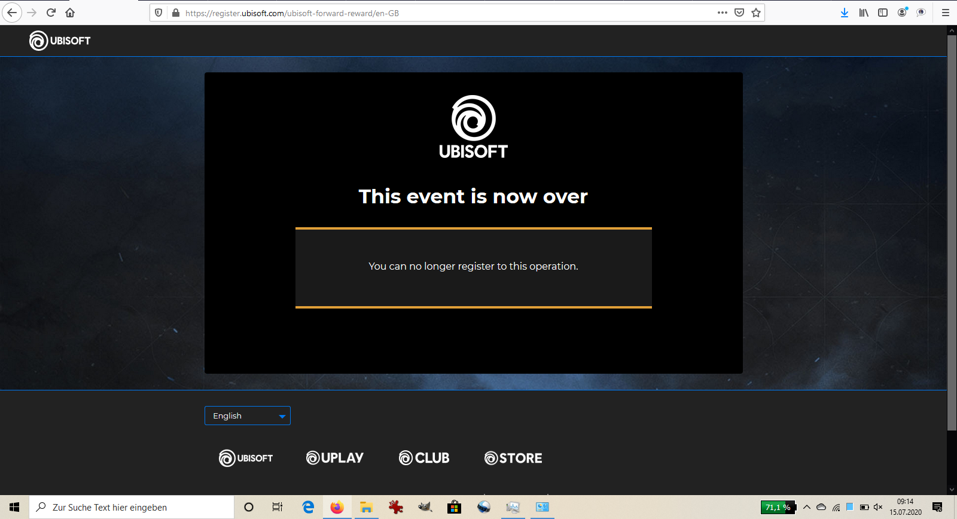The width and height of the screenshot is (957, 519).
Task: Click the Windows taskbar search box
Action: point(132,507)
